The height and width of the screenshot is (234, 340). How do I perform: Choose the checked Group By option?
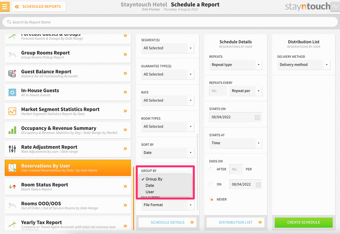(166, 179)
